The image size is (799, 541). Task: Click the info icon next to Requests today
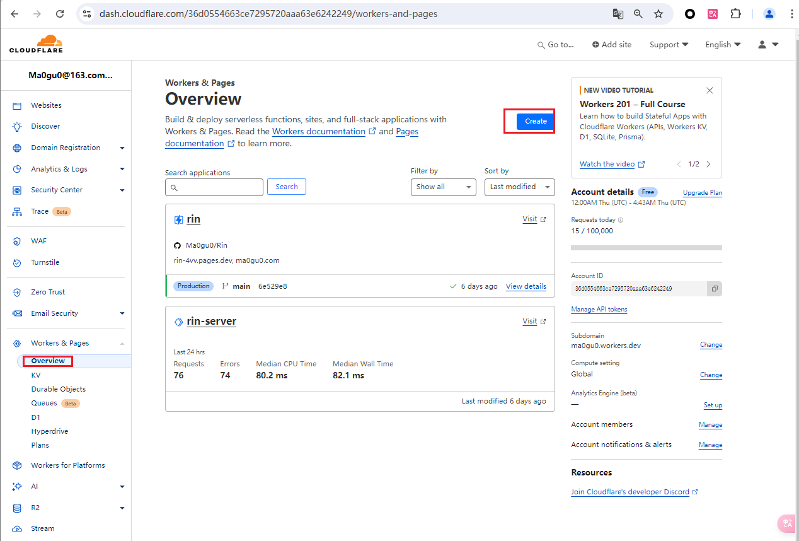click(621, 220)
